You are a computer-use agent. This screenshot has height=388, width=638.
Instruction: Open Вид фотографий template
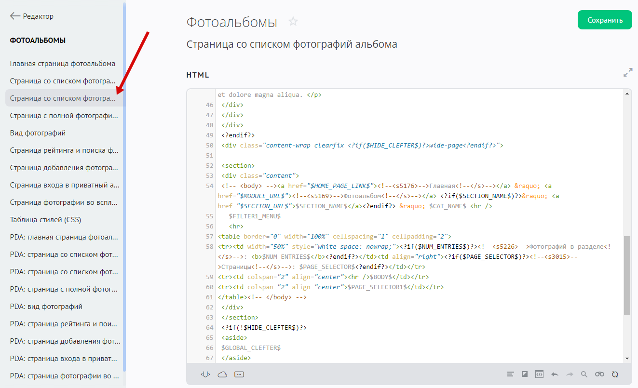(x=38, y=133)
